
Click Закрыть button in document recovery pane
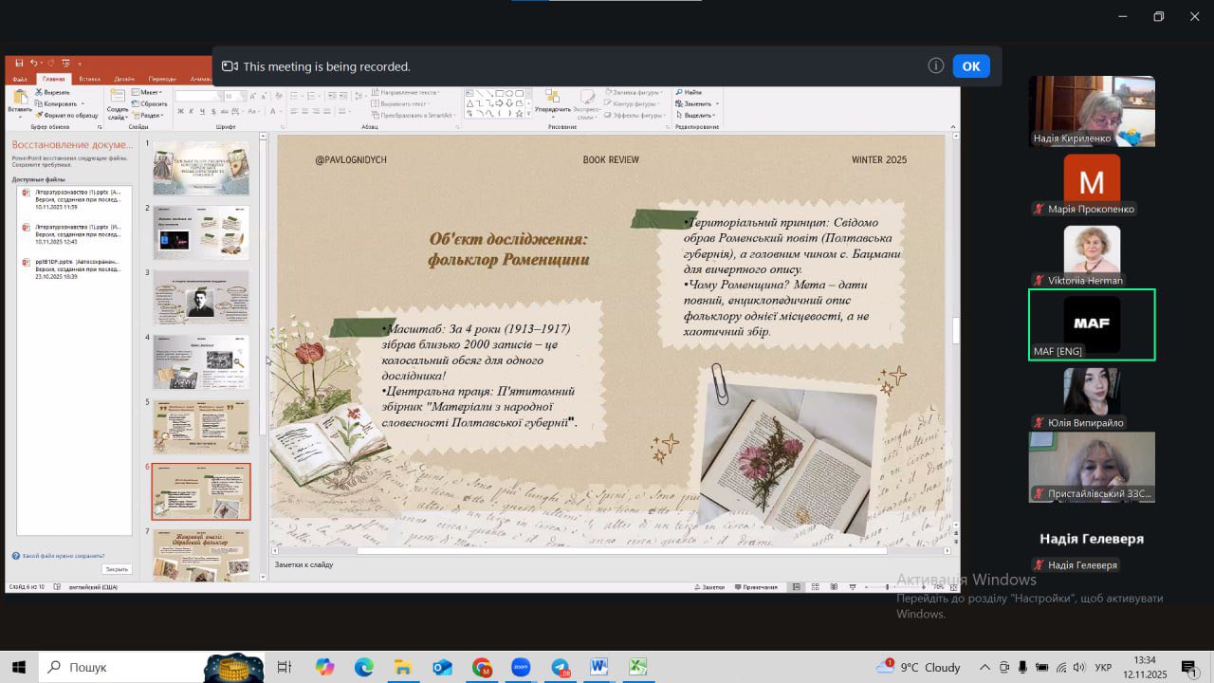(117, 569)
